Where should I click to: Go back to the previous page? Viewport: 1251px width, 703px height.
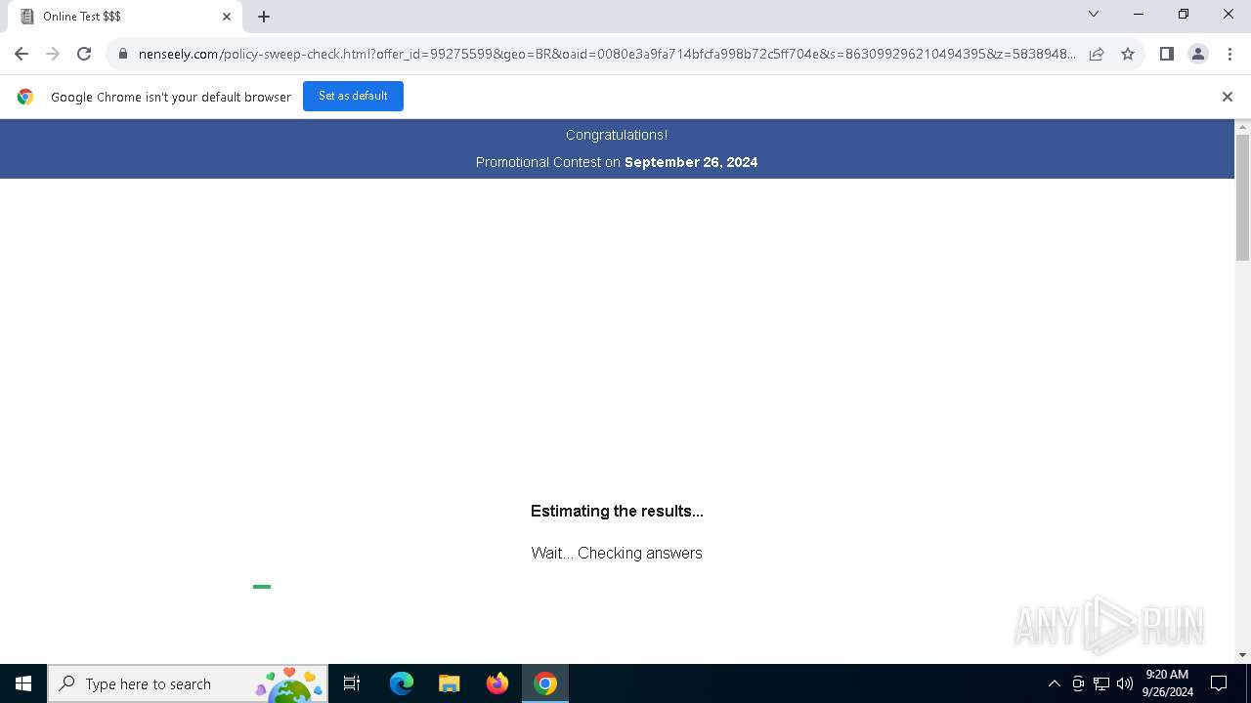22,54
